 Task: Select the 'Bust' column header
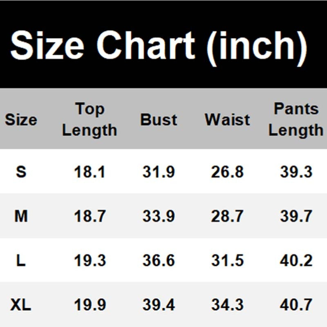pyautogui.click(x=159, y=120)
